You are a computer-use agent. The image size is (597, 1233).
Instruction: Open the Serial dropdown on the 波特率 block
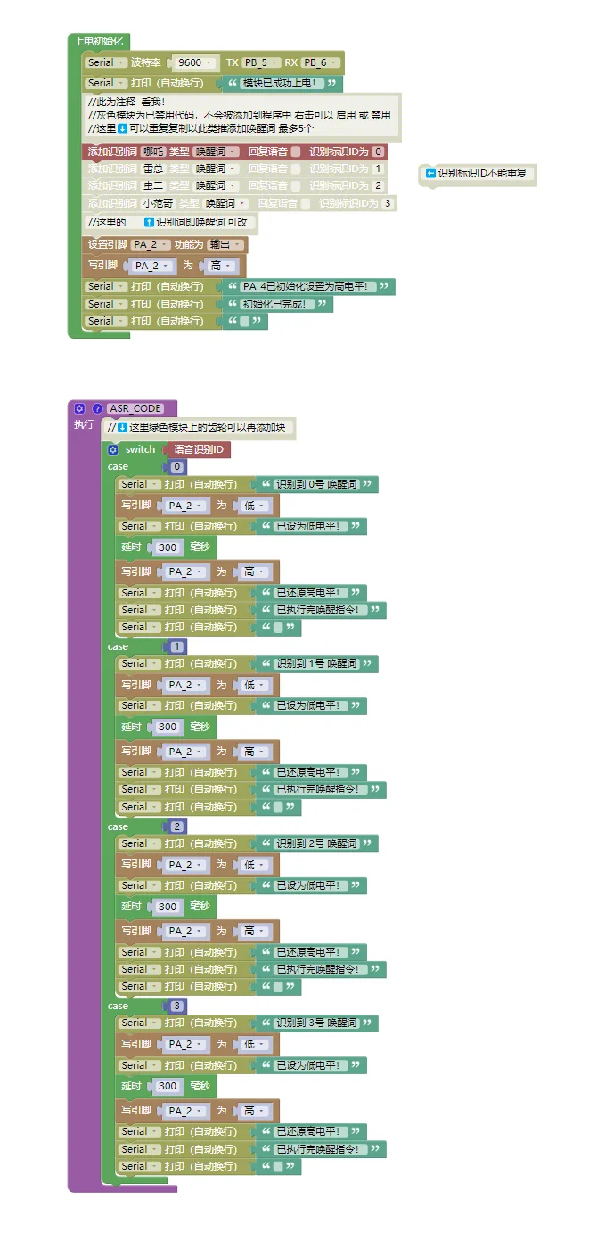tap(104, 62)
